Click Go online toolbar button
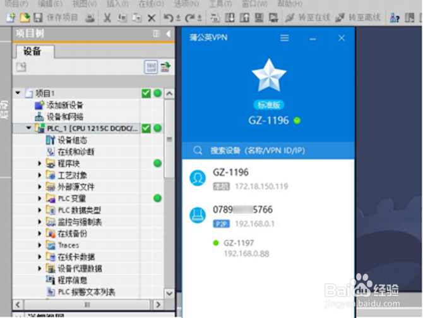This screenshot has height=318, width=423. coord(308,18)
